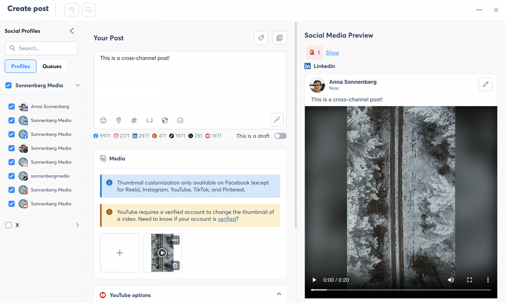Select the Profiles tab

pyautogui.click(x=21, y=66)
